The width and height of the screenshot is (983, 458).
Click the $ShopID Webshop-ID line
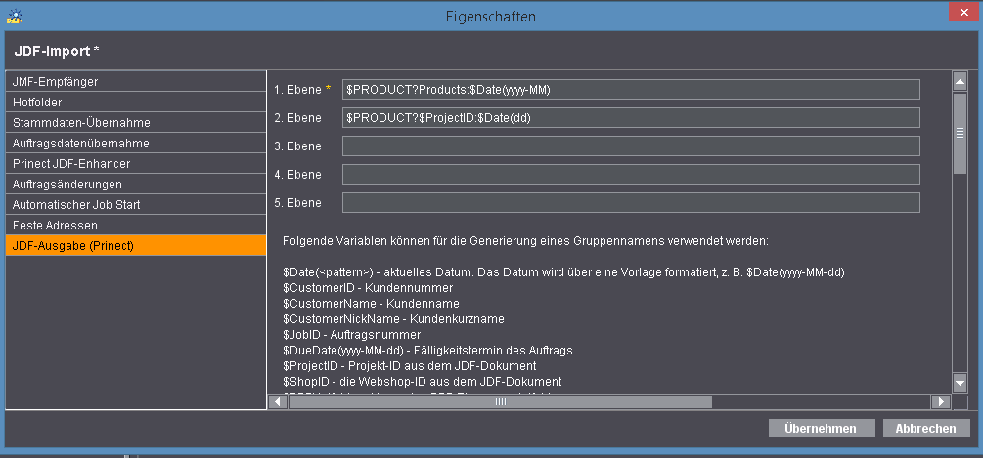click(422, 381)
